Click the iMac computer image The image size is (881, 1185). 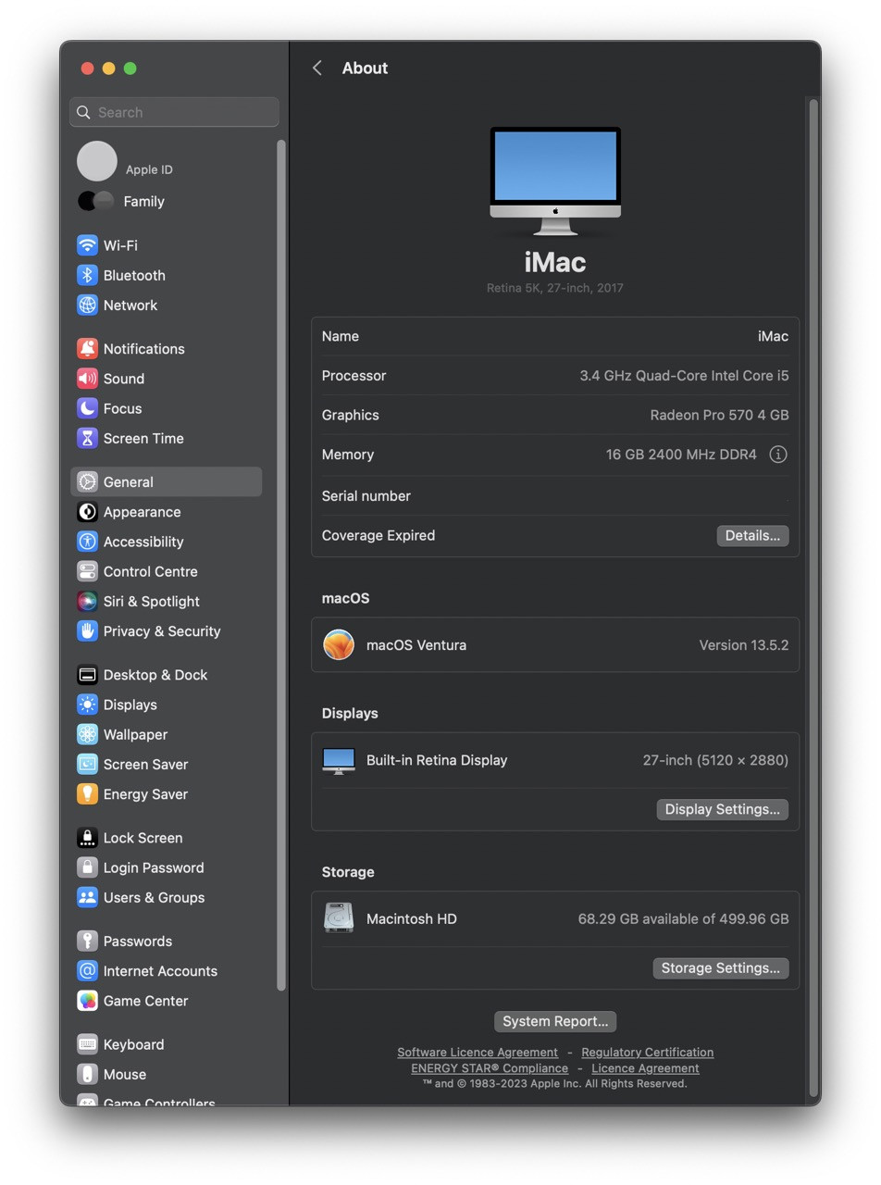[x=555, y=181]
